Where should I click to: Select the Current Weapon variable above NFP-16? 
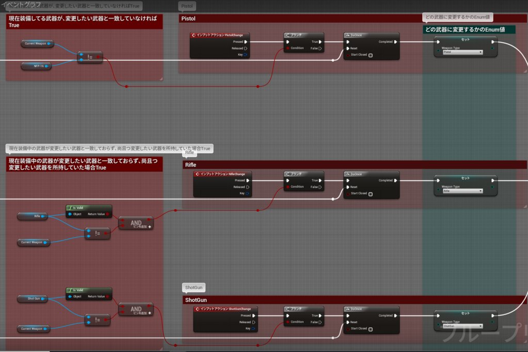37,43
